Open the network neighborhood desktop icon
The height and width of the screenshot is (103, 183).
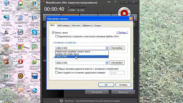(x=6, y=18)
